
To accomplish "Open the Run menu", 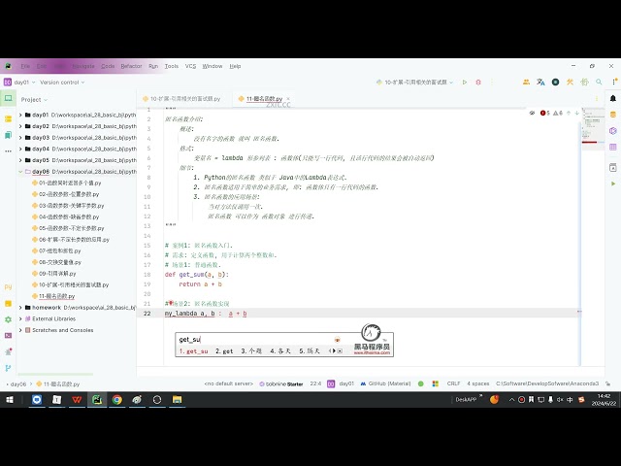I will pyautogui.click(x=153, y=66).
